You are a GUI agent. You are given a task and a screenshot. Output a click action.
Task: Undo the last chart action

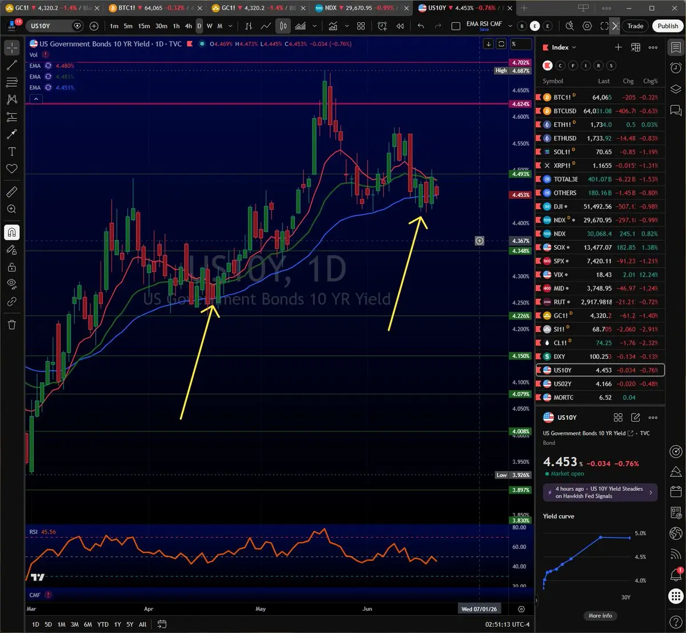[x=421, y=26]
